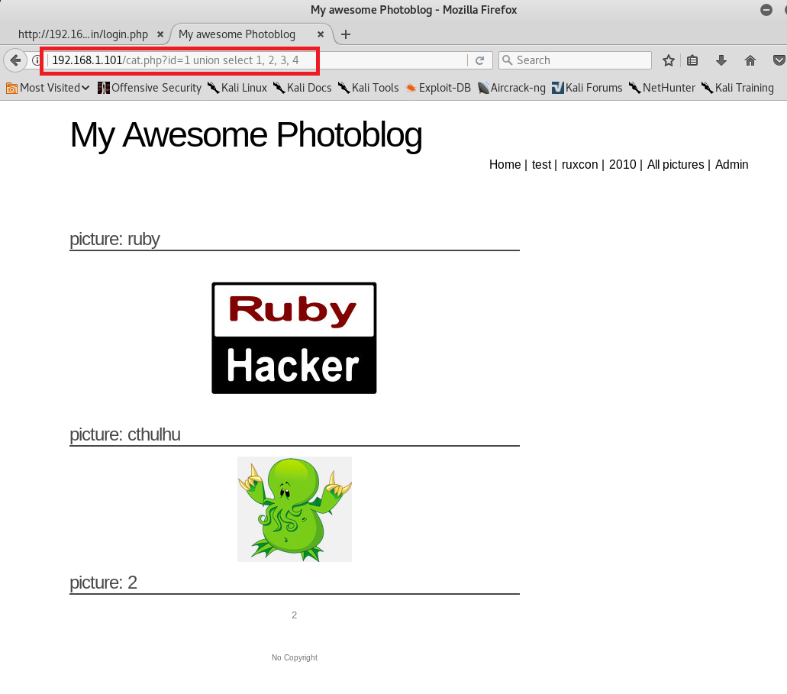787x694 pixels.
Task: Go to the Firefox home icon
Action: point(750,61)
